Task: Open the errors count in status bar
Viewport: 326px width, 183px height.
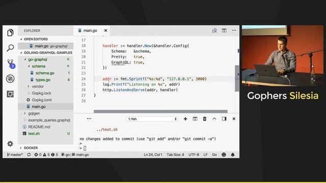Action: tap(38, 155)
